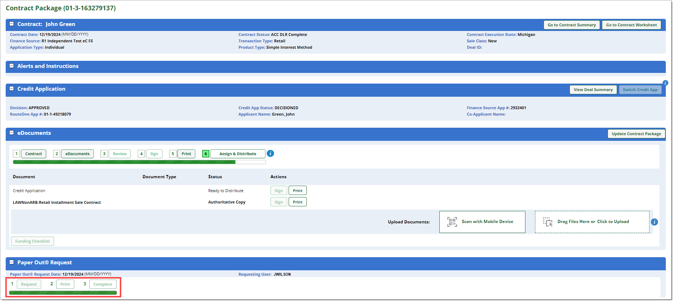The height and width of the screenshot is (302, 674).
Task: Click Update Contract Package button
Action: [636, 134]
